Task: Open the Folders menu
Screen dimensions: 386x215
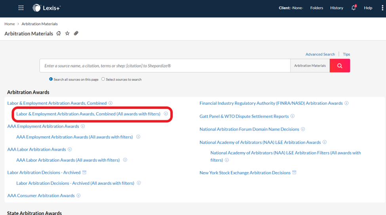Action: pos(317,8)
